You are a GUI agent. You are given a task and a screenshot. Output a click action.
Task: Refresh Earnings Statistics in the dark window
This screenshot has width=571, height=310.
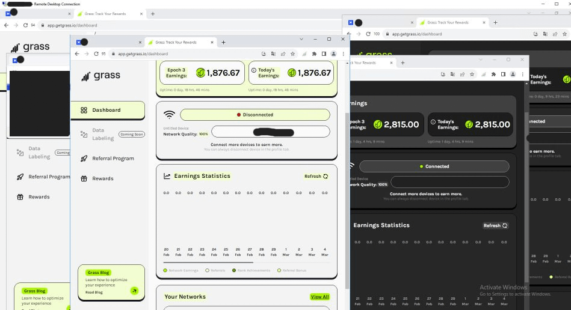click(x=495, y=226)
